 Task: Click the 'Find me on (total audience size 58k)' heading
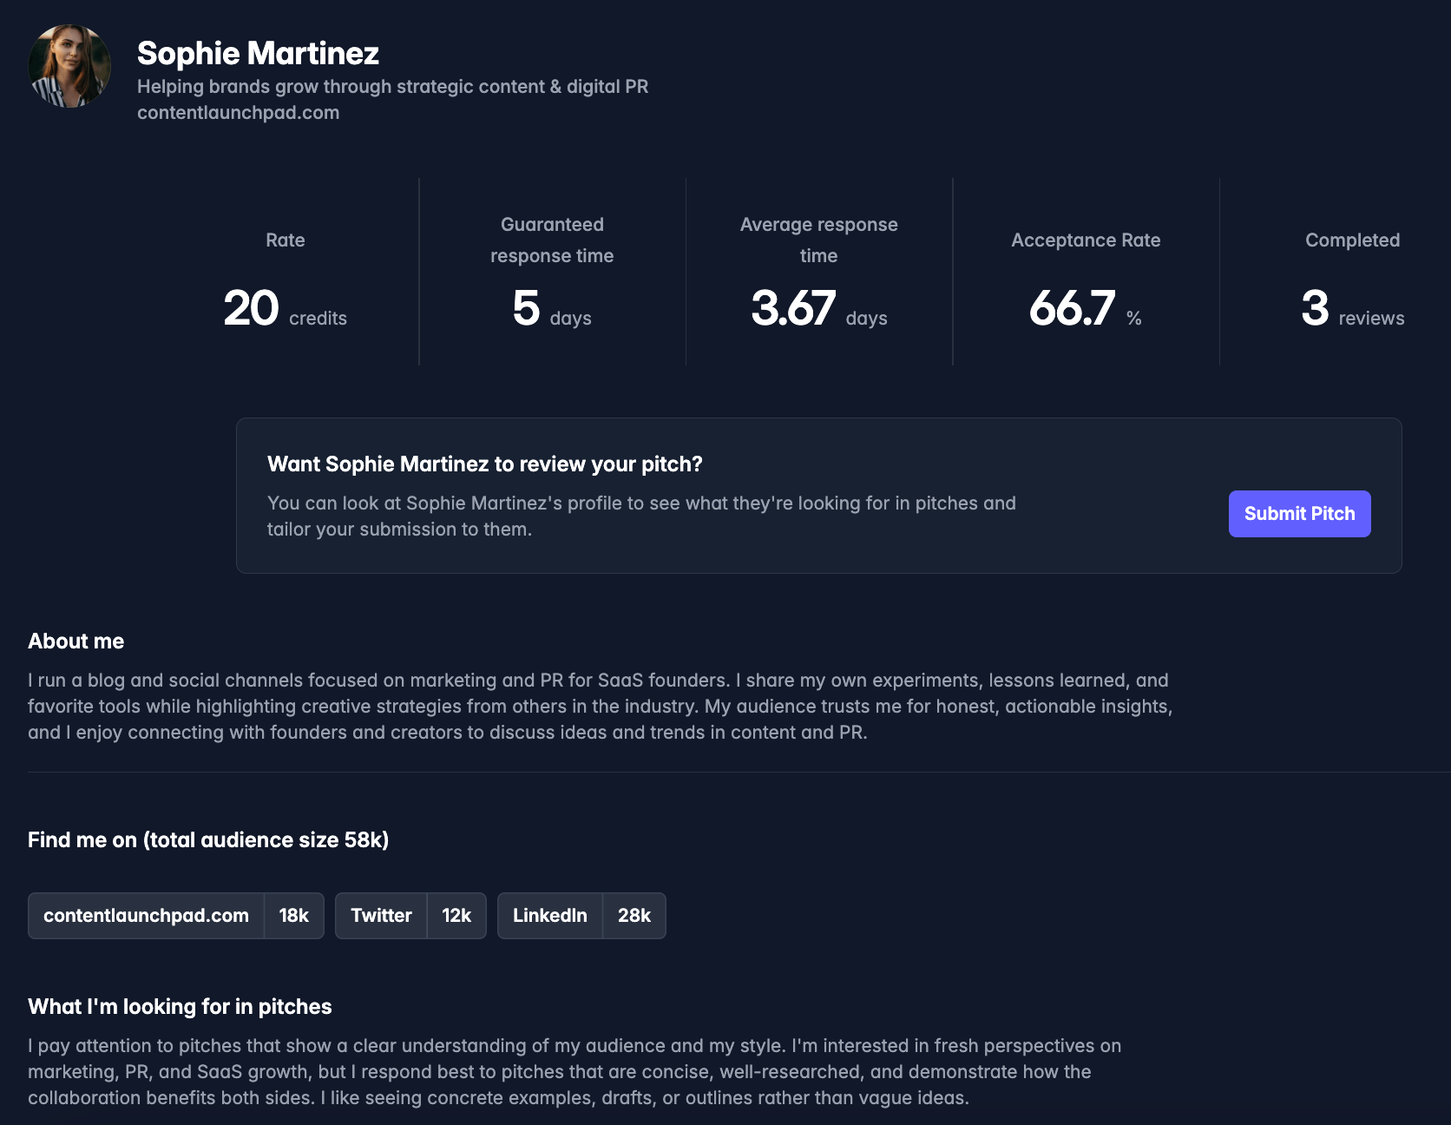pyautogui.click(x=208, y=840)
